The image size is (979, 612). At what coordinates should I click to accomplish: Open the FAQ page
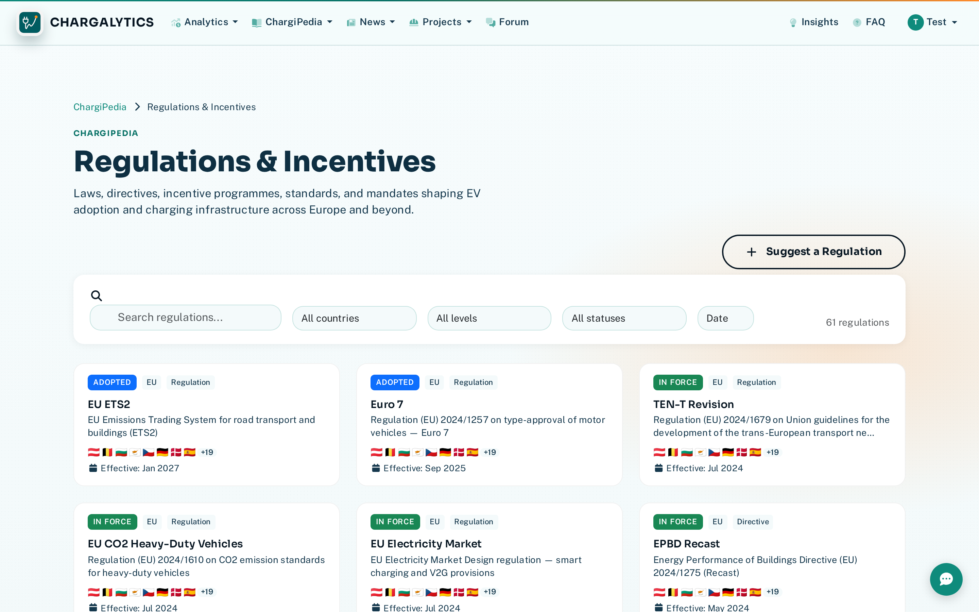pyautogui.click(x=869, y=22)
